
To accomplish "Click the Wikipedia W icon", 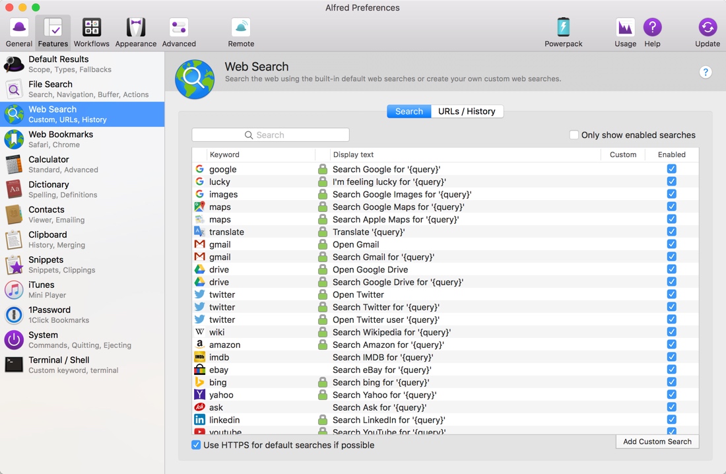I will click(x=199, y=332).
